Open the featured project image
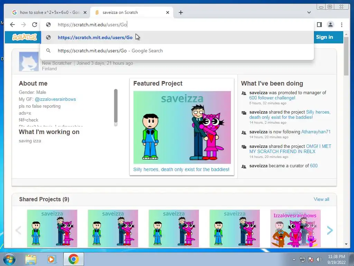354x266 pixels. (182, 127)
